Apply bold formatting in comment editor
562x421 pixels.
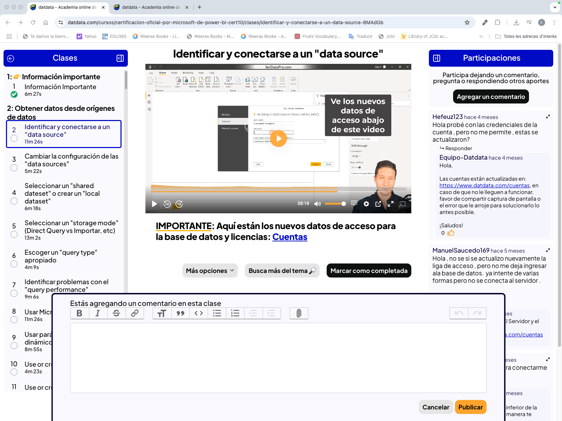80,313
